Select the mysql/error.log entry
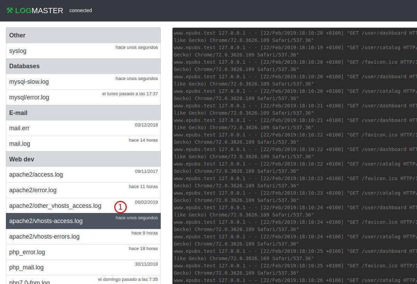 pyautogui.click(x=83, y=97)
